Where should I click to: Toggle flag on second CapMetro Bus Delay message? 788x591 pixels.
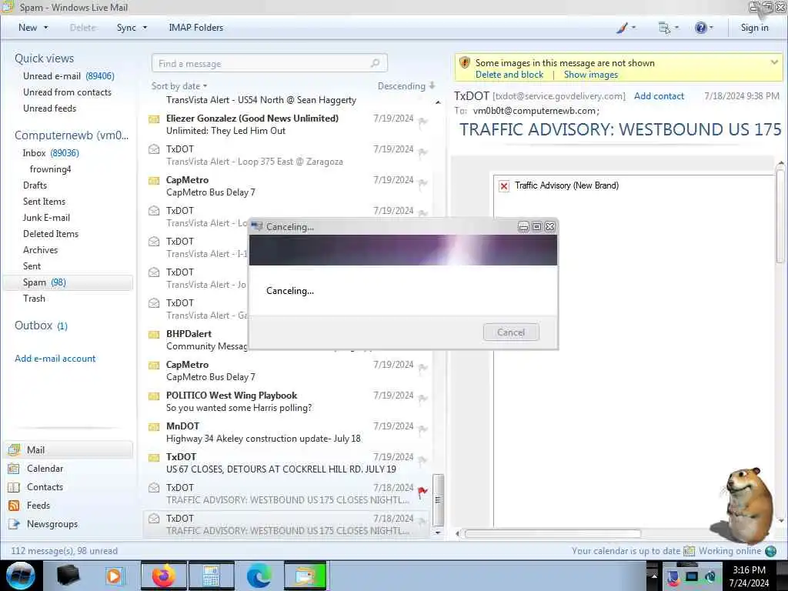[x=422, y=368]
